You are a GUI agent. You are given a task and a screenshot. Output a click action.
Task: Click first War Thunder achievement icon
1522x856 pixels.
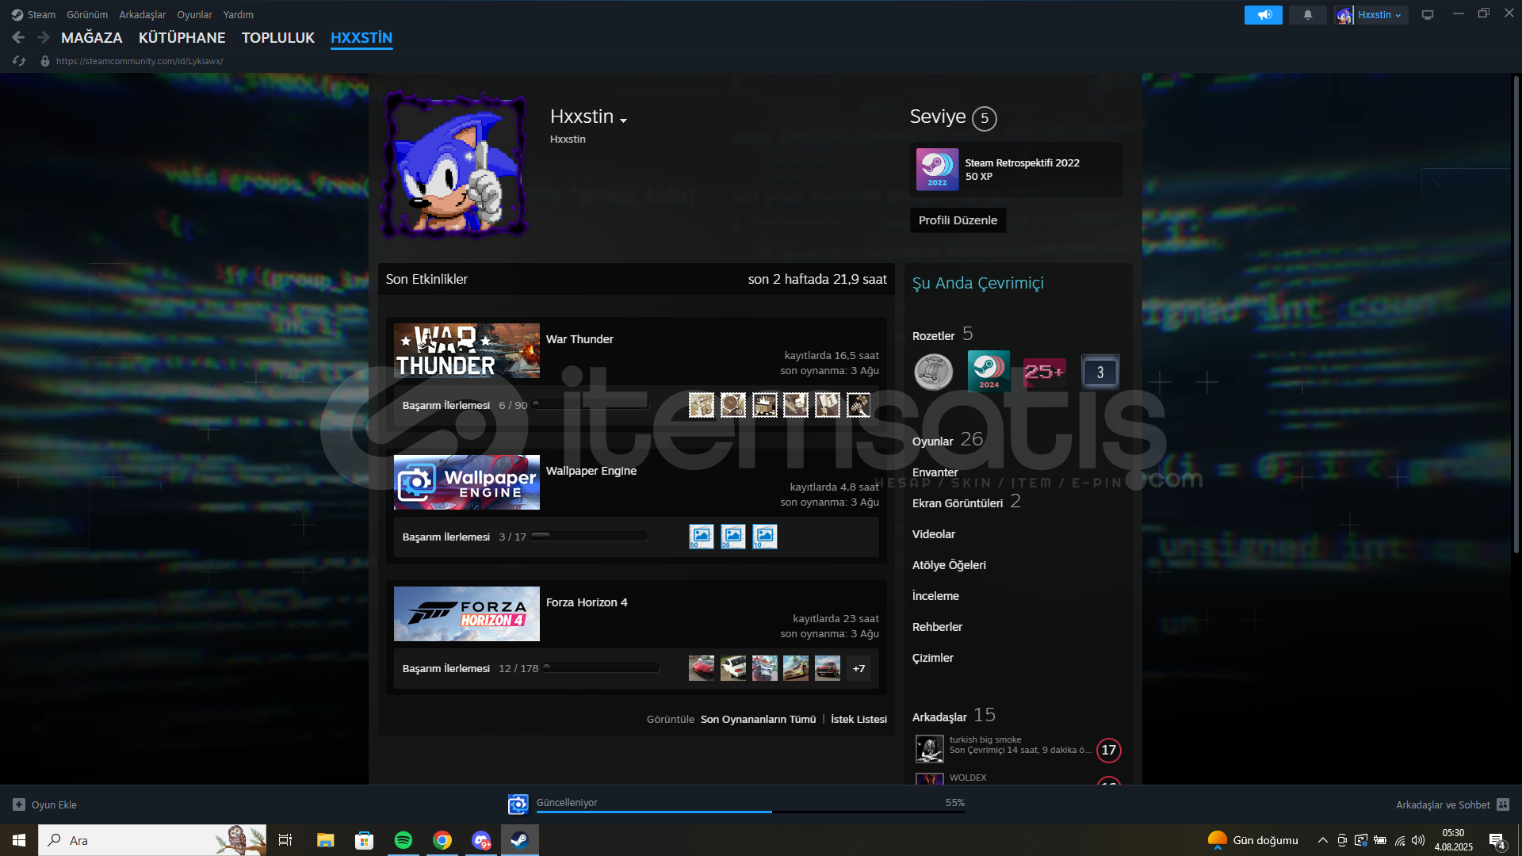(702, 405)
